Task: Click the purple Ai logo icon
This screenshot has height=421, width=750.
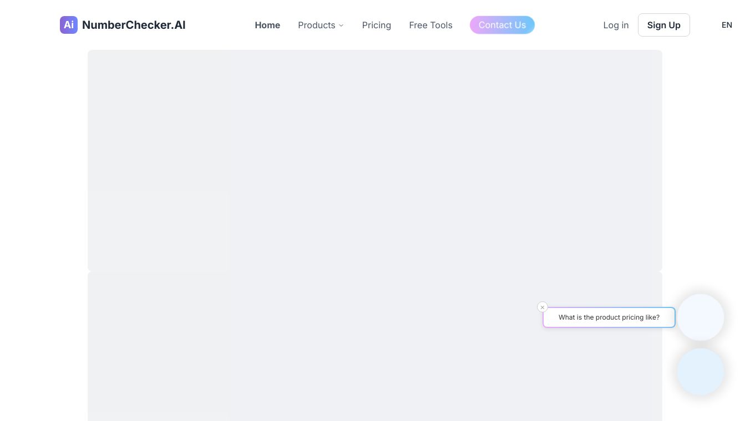Action: click(x=69, y=25)
